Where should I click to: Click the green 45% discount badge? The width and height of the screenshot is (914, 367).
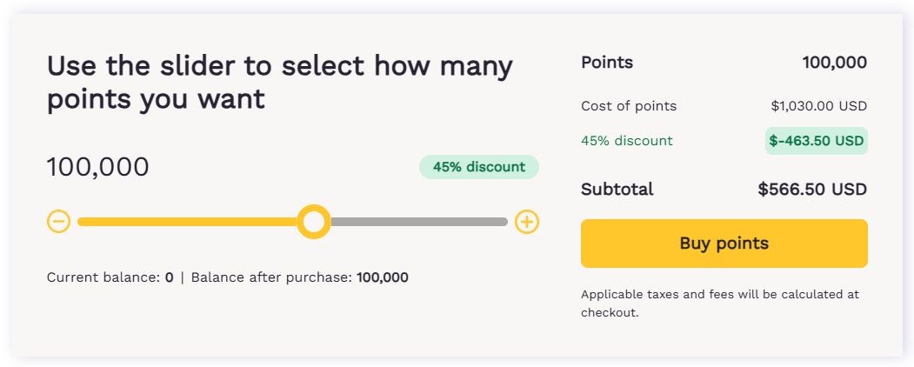pos(478,167)
